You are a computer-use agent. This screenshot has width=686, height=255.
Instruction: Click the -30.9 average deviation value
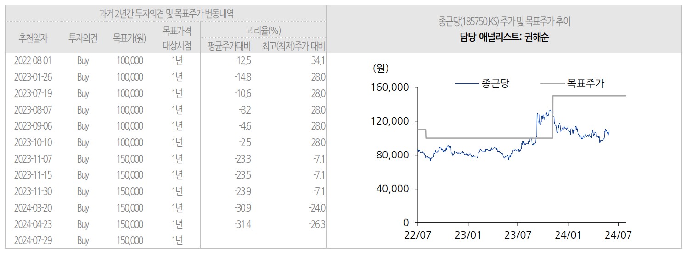(x=243, y=208)
